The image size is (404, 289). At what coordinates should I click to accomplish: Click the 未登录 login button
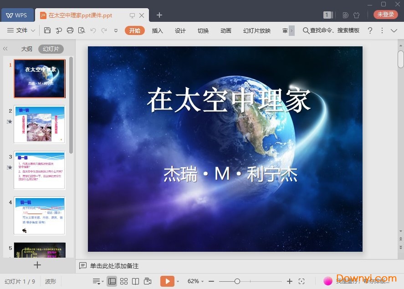click(385, 14)
